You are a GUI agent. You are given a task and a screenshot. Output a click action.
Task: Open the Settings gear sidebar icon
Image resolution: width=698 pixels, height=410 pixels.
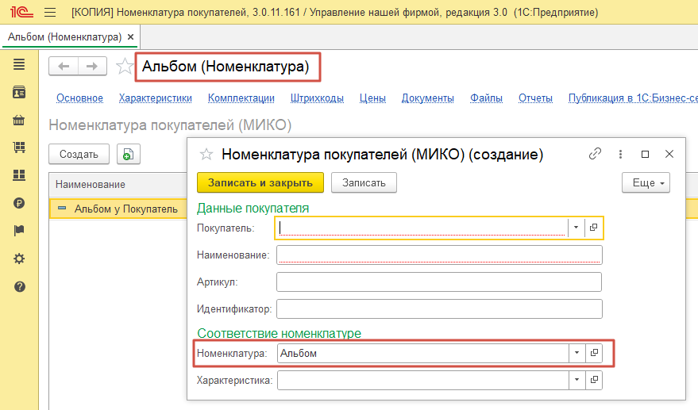point(19,259)
